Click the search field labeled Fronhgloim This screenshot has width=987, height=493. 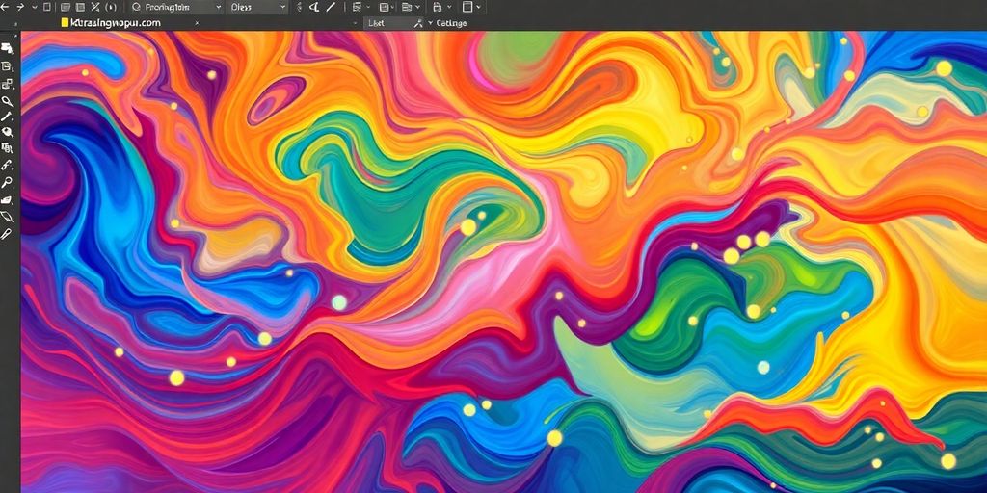coord(177,7)
